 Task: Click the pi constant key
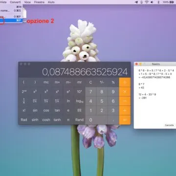click(x=68, y=120)
